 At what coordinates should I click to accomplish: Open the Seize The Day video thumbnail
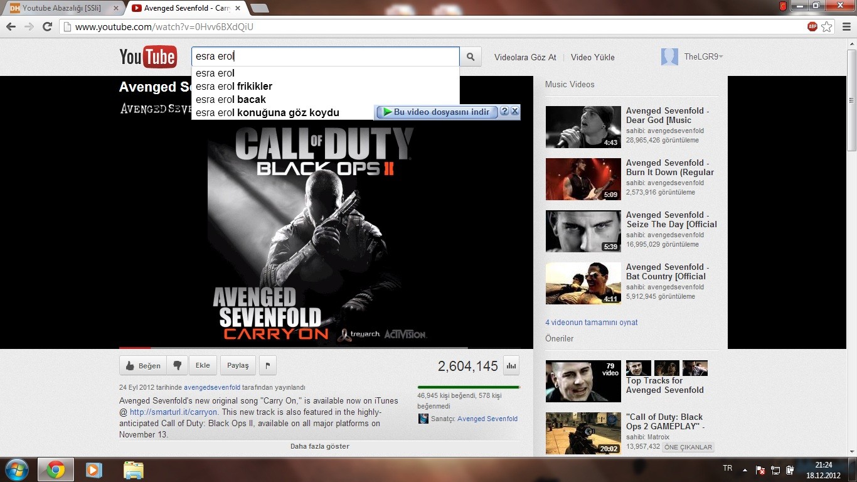pos(583,231)
